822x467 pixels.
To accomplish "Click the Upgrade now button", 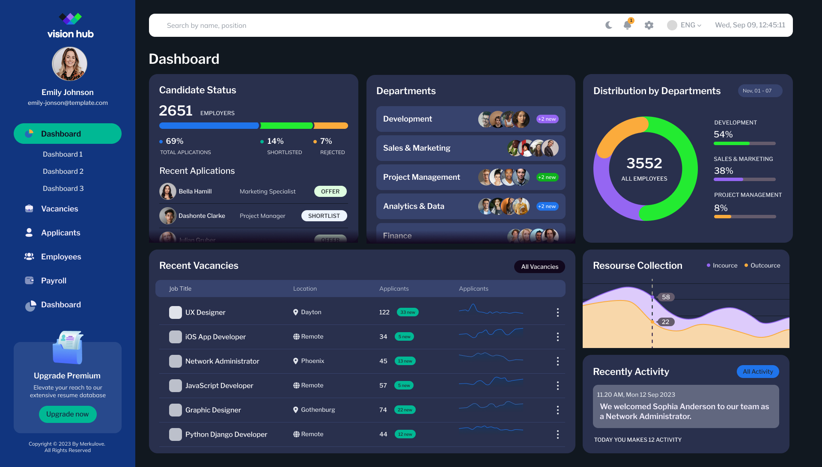I will click(68, 414).
